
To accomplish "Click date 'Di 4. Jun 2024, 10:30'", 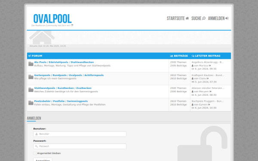I will pos(204,108).
